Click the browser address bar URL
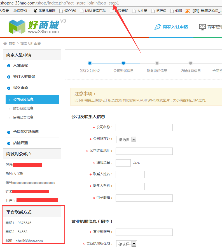Screen dimensions: 222x247 pos(59,3)
